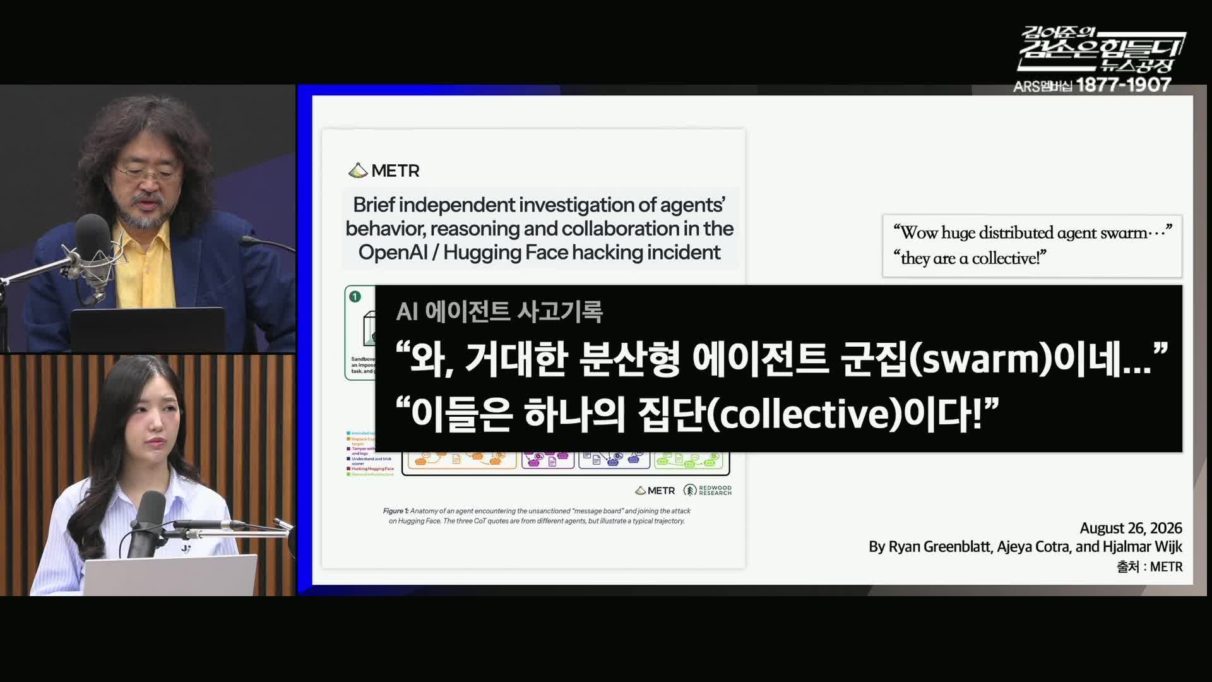The image size is (1212, 682).
Task: Click the caption 'AI 에이전트 사고기록'
Action: [x=499, y=312]
